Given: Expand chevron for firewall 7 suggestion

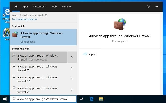Looking at the screenshot, I should coord(72,68).
